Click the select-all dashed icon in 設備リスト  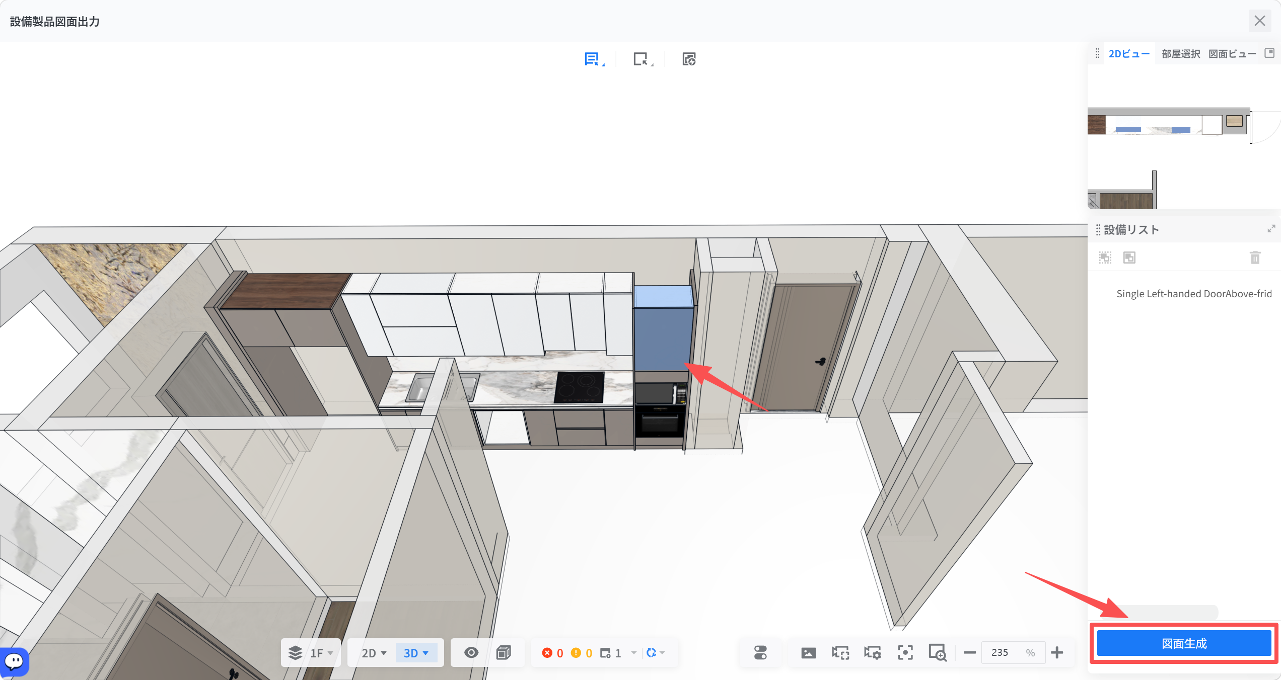(1105, 258)
